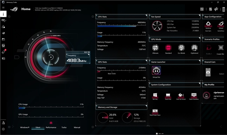
Task: Switch the dashboard layout view icon
Action: (x=202, y=9)
